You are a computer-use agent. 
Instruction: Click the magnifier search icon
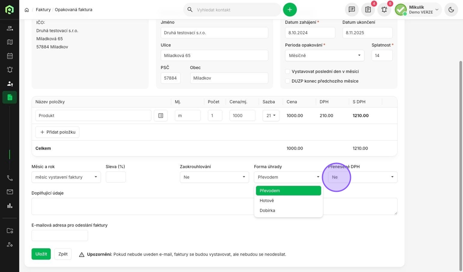(190, 10)
